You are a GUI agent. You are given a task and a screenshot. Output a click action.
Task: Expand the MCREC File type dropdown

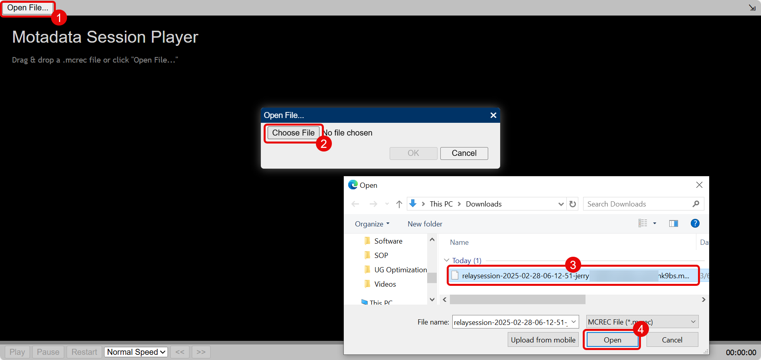click(x=642, y=322)
